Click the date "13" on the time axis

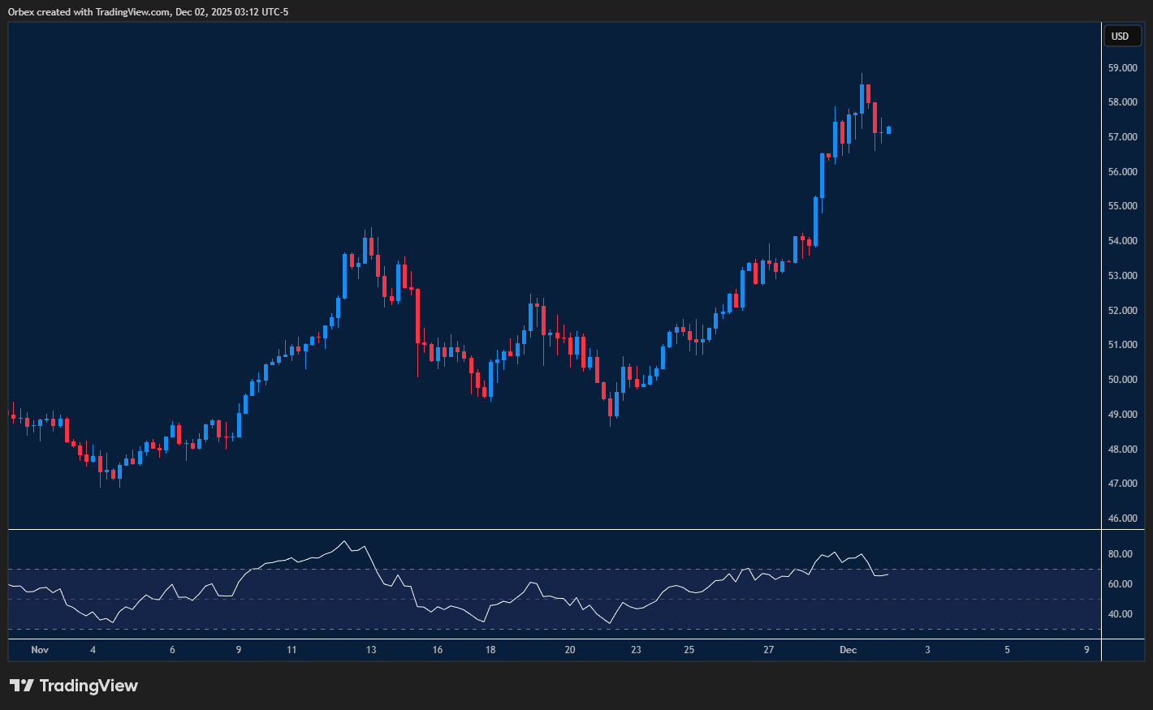371,650
